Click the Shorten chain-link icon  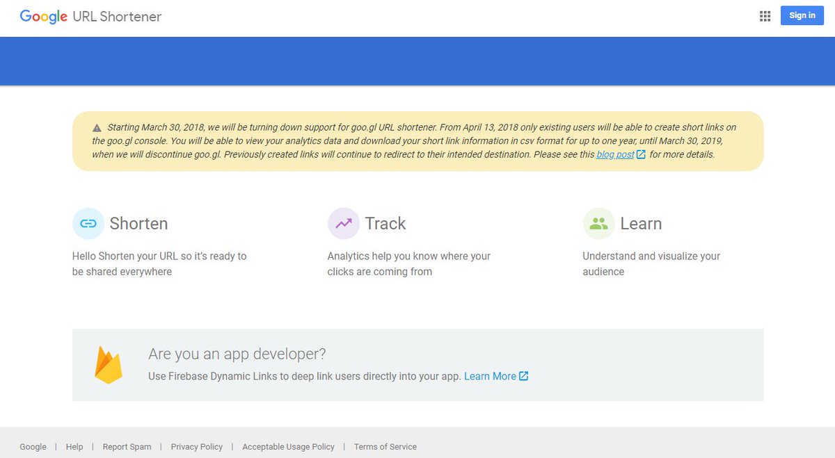88,223
